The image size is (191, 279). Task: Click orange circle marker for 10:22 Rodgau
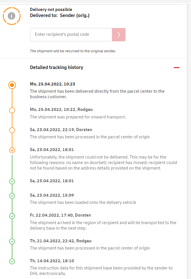[12, 110]
